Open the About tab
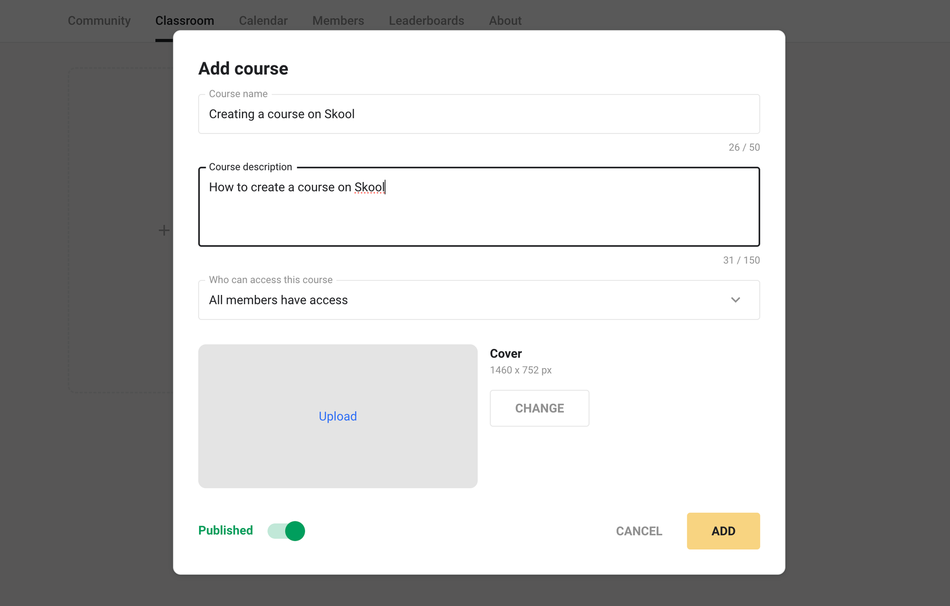Image resolution: width=950 pixels, height=606 pixels. pos(505,20)
